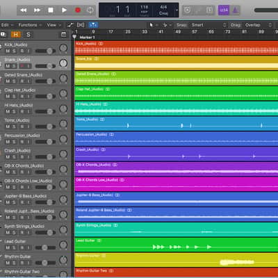Click the Percussion pan knob
This screenshot has height=278, width=278.
tap(63, 139)
